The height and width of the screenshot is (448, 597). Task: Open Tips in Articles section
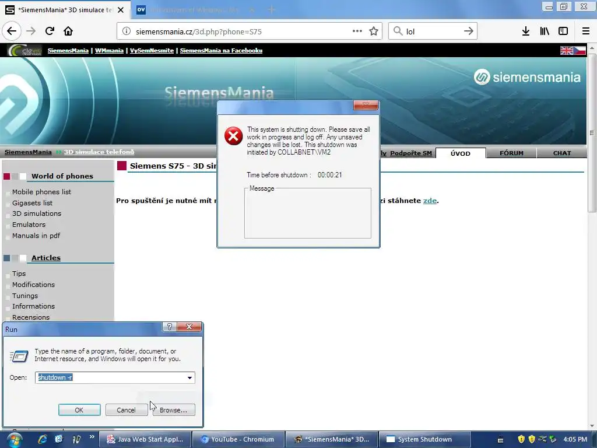19,274
